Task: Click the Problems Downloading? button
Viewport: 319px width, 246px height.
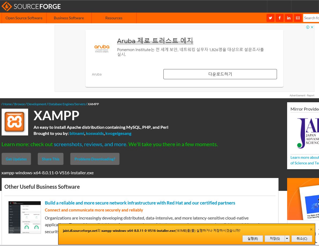Action: pos(95,159)
